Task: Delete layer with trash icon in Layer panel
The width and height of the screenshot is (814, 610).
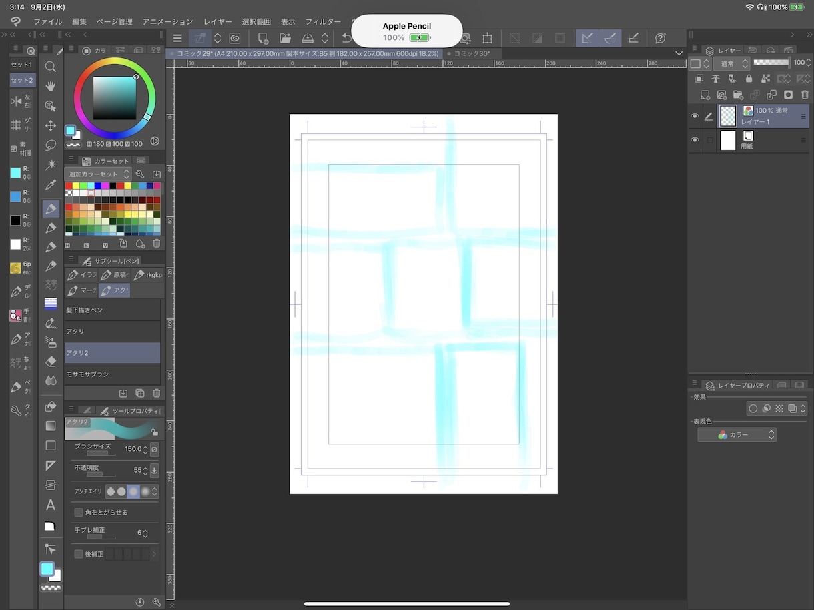Action: pyautogui.click(x=805, y=95)
